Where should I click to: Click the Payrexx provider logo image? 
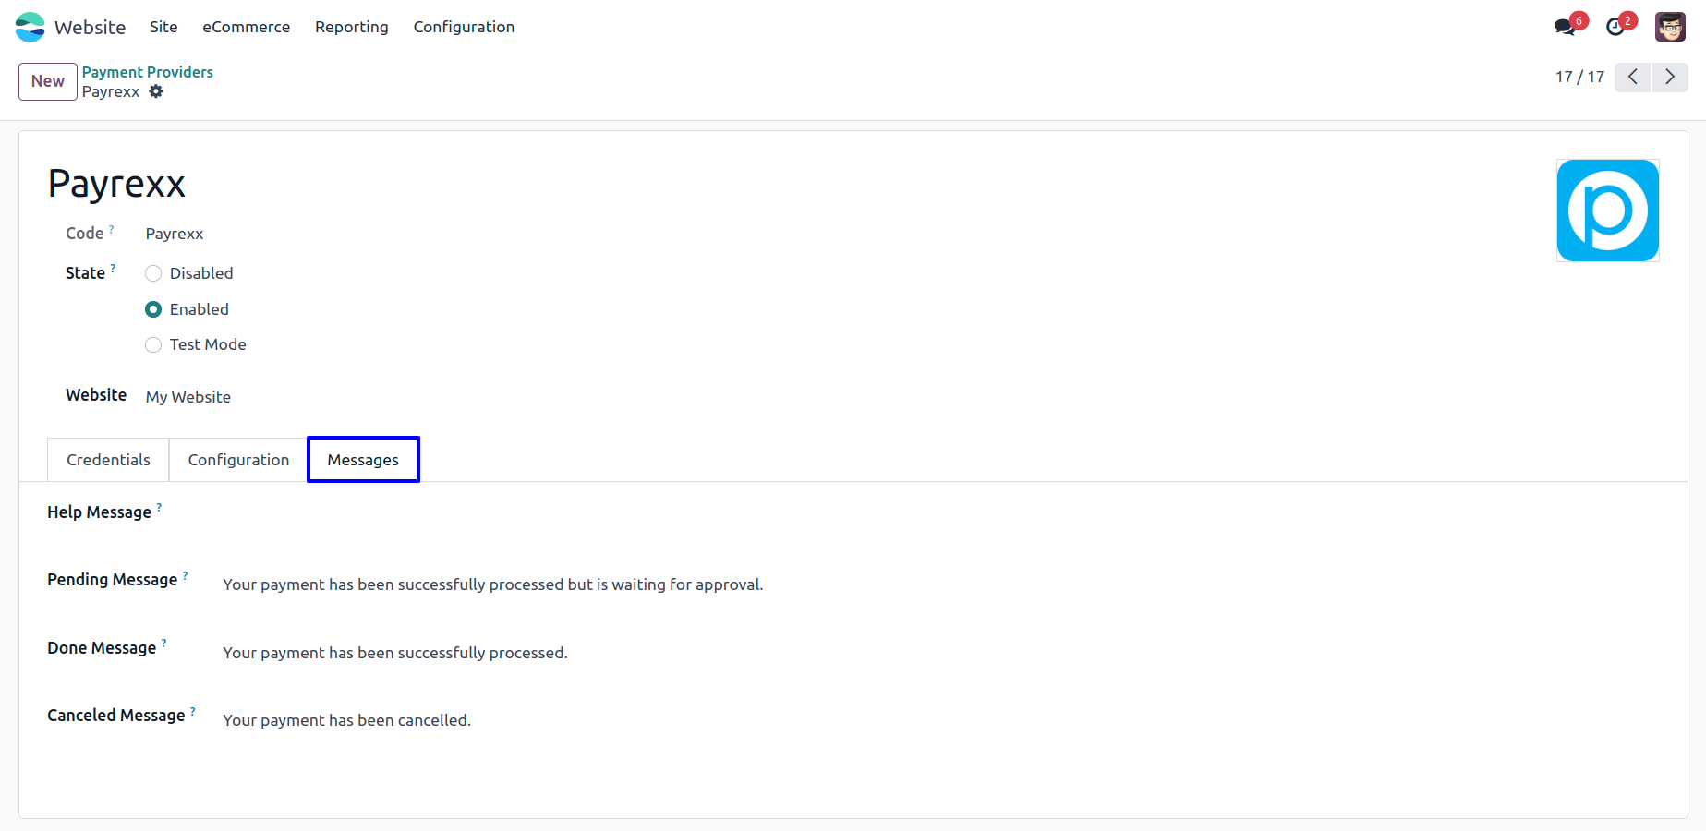click(1607, 211)
